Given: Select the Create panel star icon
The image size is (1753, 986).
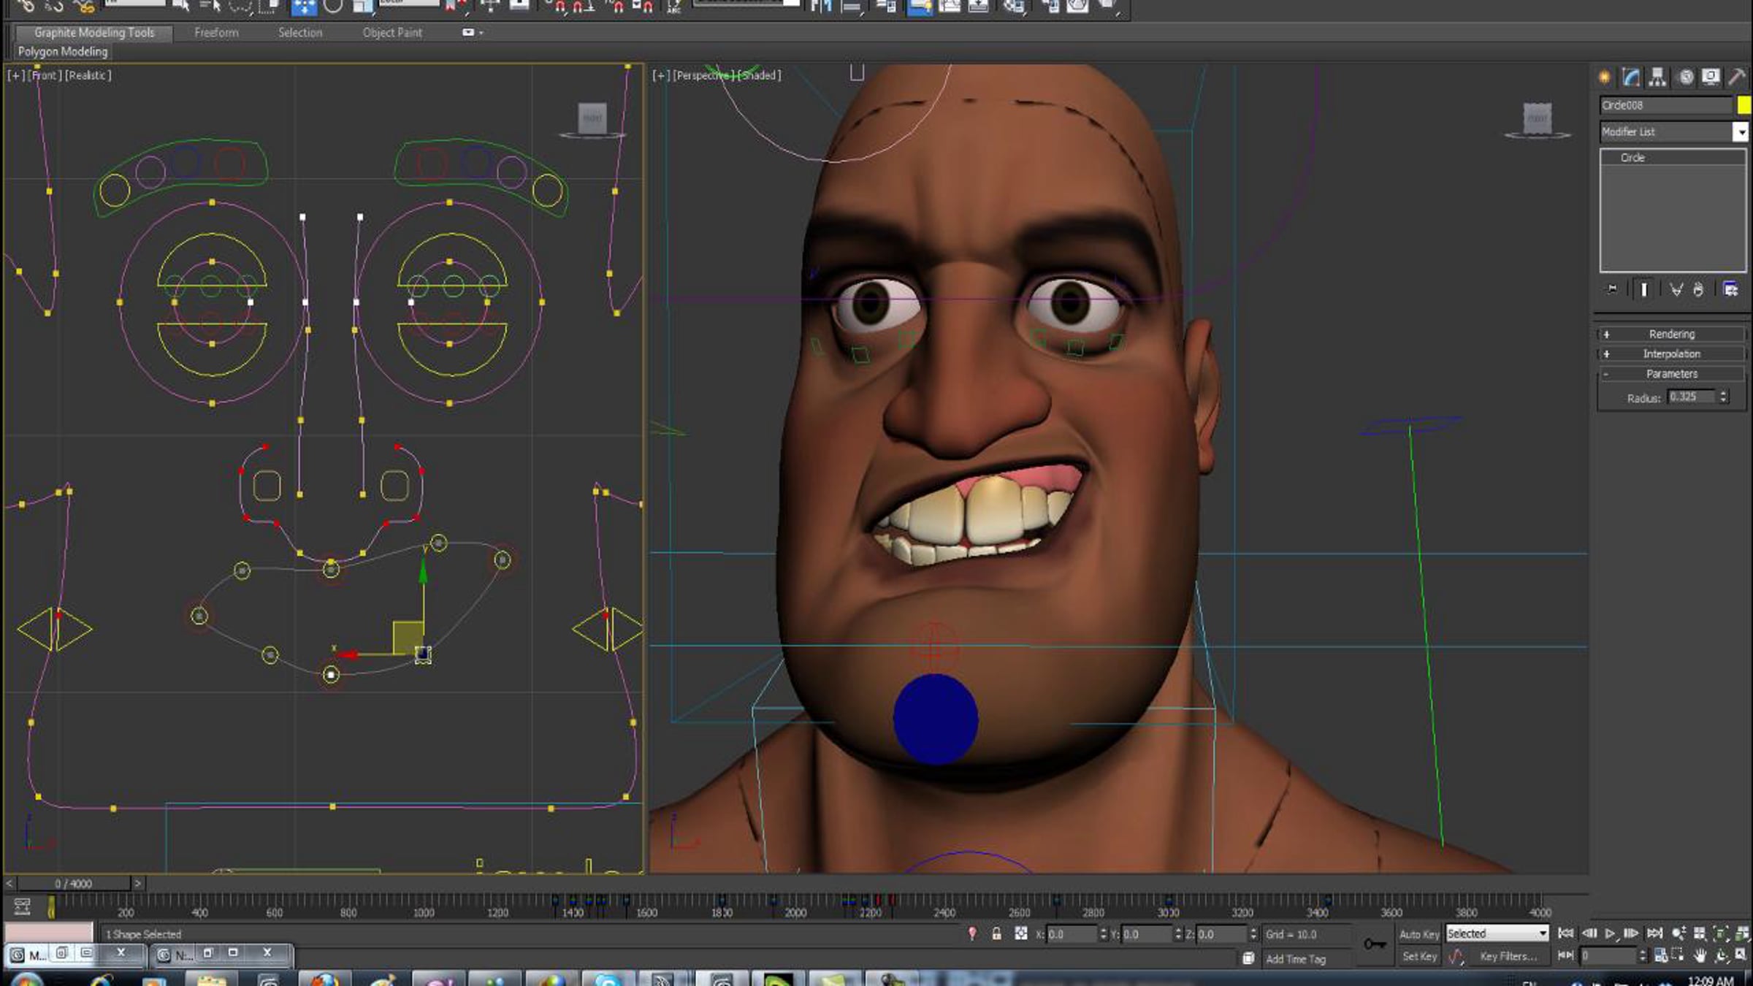Looking at the screenshot, I should coord(1605,77).
